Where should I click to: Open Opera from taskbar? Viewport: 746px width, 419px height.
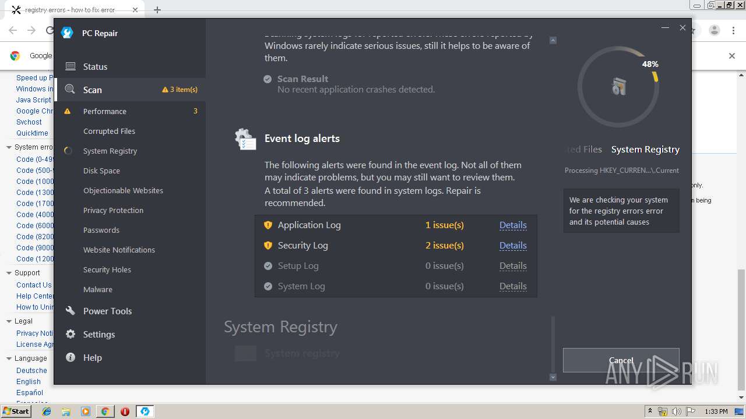click(125, 411)
